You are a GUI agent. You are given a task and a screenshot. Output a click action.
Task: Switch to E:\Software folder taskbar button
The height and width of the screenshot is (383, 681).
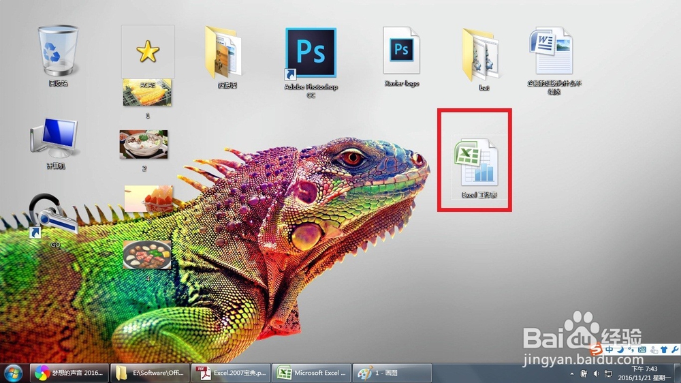click(x=151, y=373)
